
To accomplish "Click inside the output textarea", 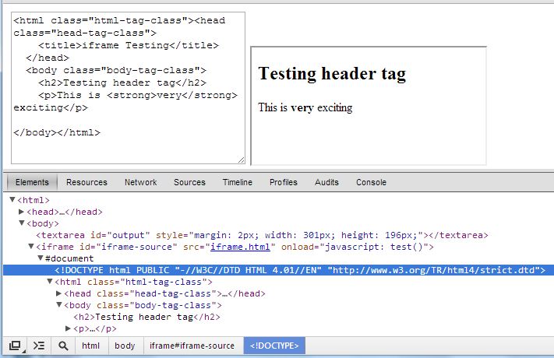I will (x=128, y=88).
